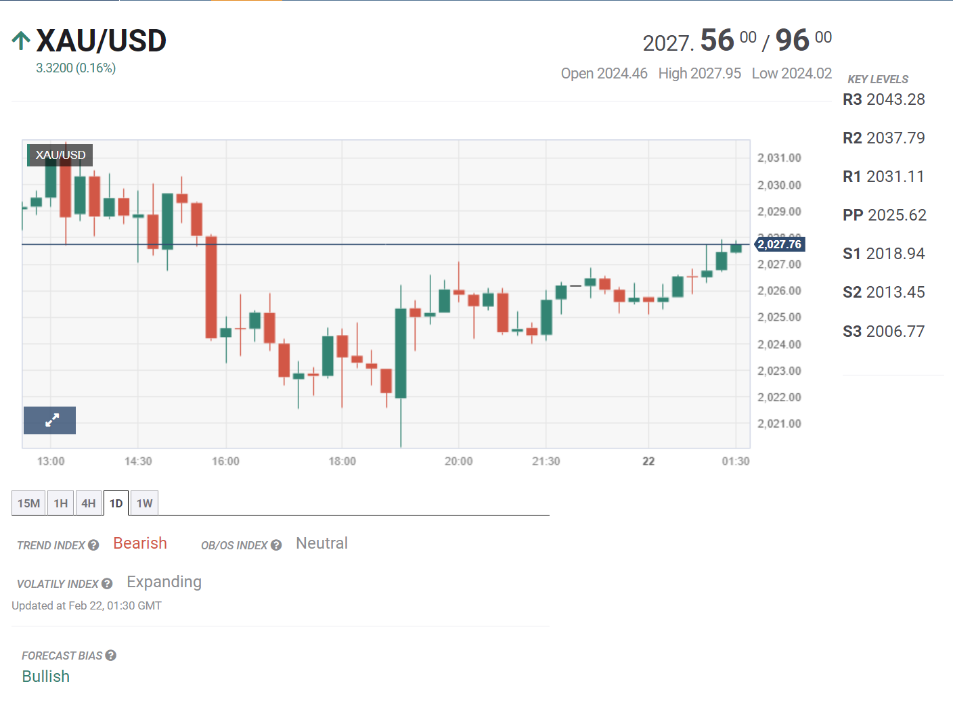The height and width of the screenshot is (711, 953).
Task: Click the 13:00 time axis label
Action: click(51, 461)
